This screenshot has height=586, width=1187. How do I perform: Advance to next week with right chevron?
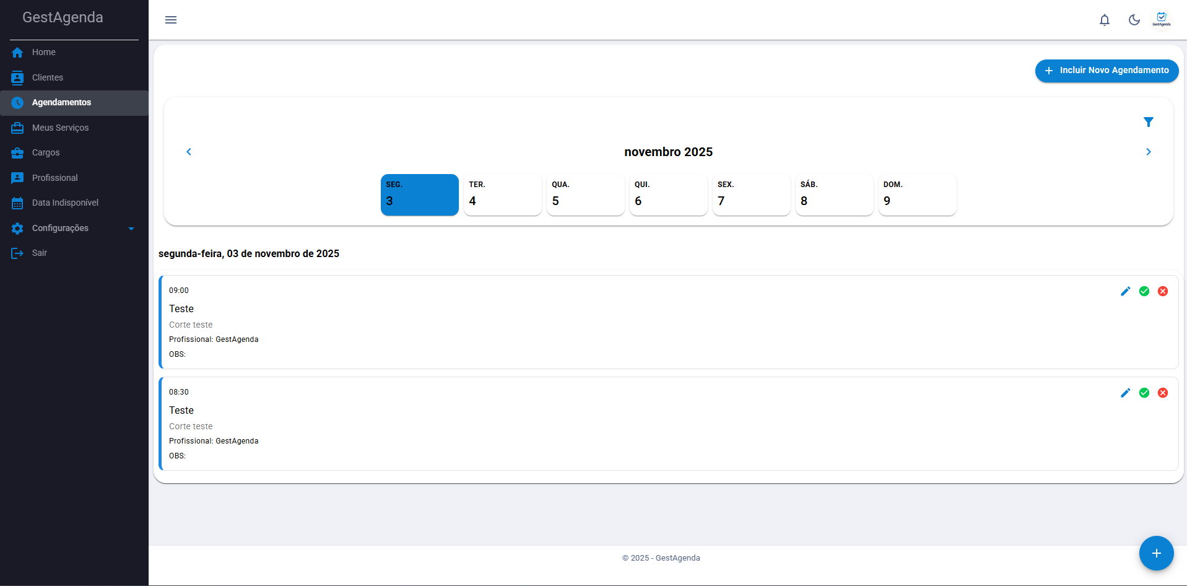coord(1148,152)
